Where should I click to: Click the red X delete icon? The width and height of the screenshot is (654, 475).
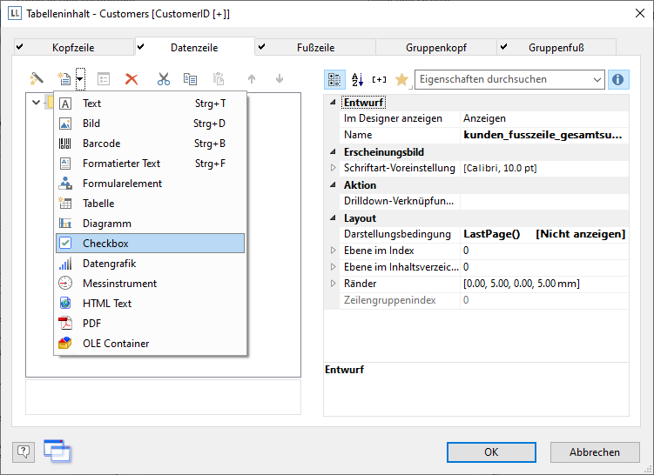(131, 79)
